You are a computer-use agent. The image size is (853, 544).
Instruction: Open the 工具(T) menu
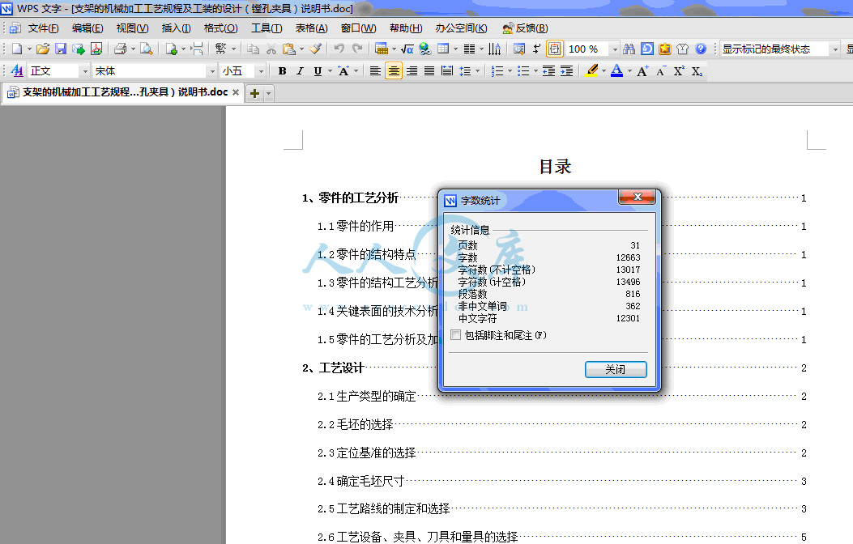tap(266, 28)
